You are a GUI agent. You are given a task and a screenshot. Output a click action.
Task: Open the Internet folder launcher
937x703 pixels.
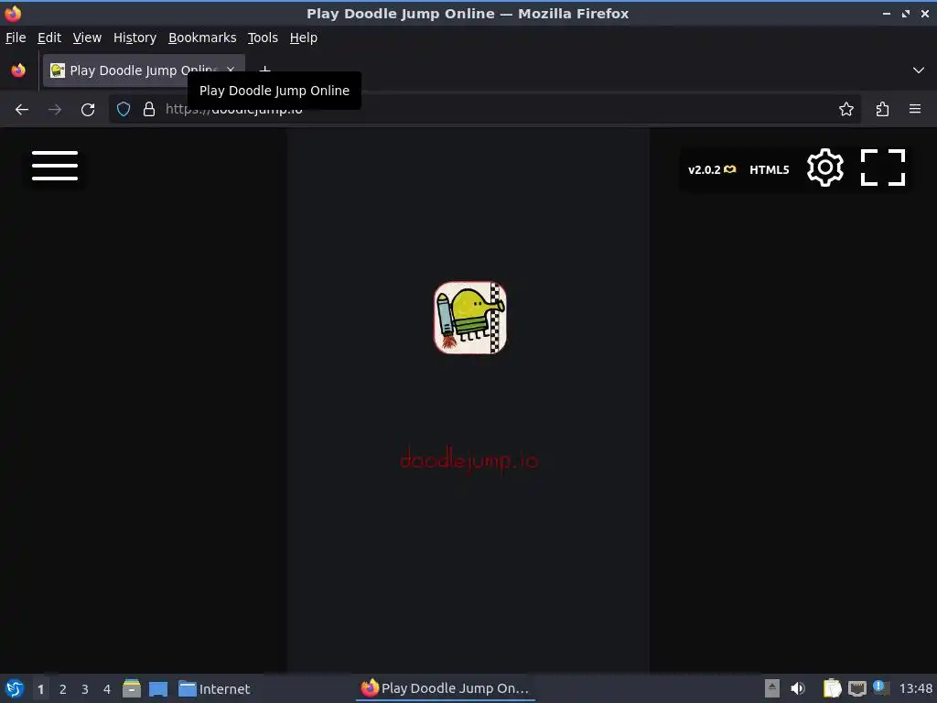click(x=214, y=688)
